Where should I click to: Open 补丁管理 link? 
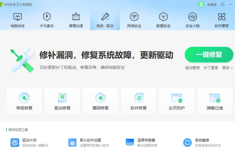211,68
